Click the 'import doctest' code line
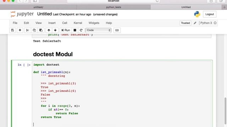The height and width of the screenshot is (127, 227). click(46, 65)
